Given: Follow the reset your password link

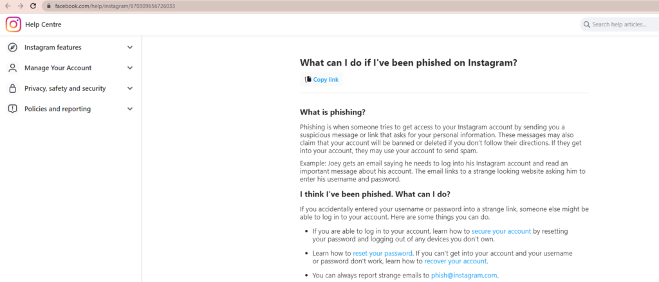Looking at the screenshot, I should coord(382,254).
